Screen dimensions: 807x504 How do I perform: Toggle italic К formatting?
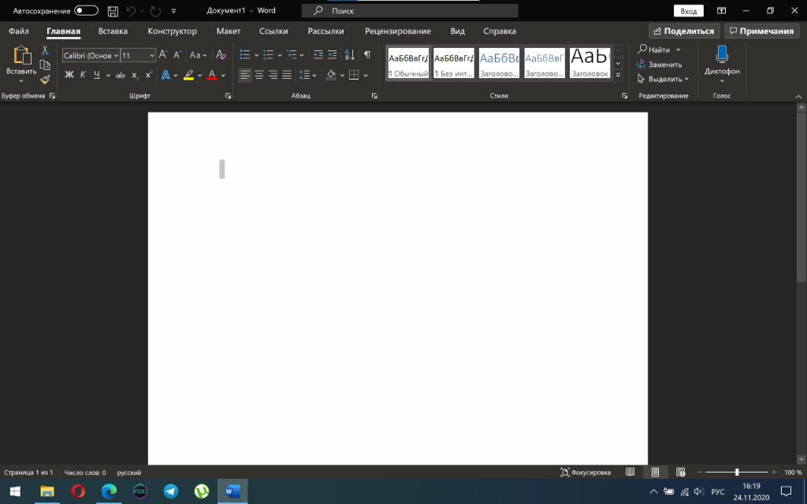tap(83, 75)
